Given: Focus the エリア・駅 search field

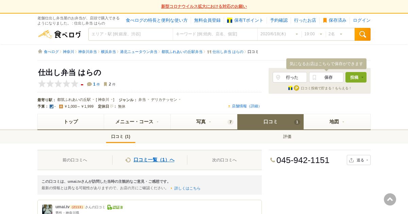Looking at the screenshot, I should (131, 34).
